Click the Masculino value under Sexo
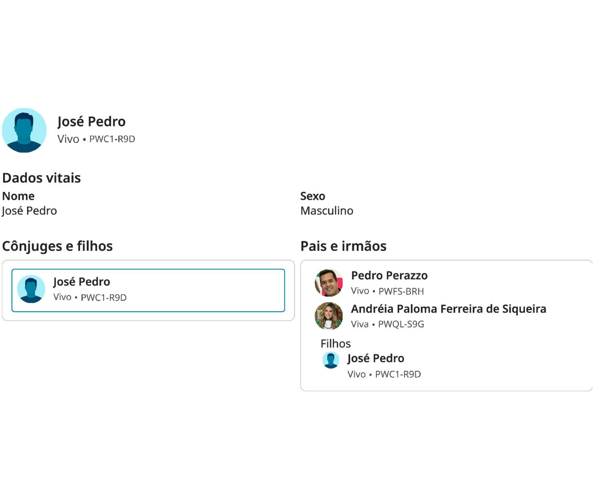Screen dimensions: 593x497 pos(327,211)
